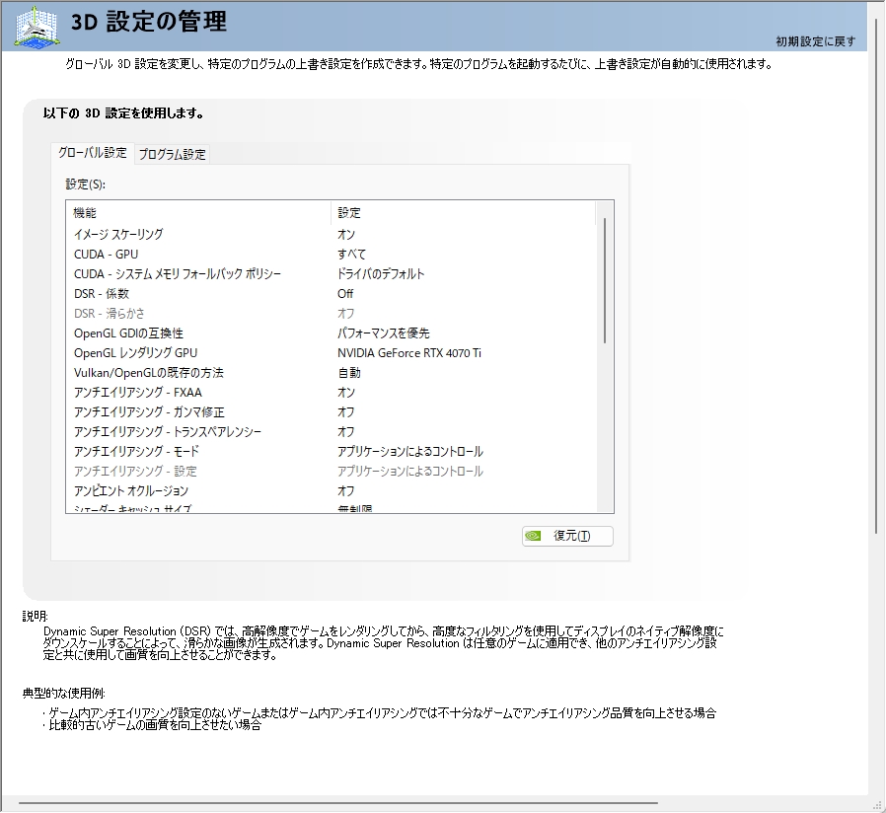Open the アンチエイリアシング - FXAA value オン
Screen dimensions: 886x813
point(346,392)
